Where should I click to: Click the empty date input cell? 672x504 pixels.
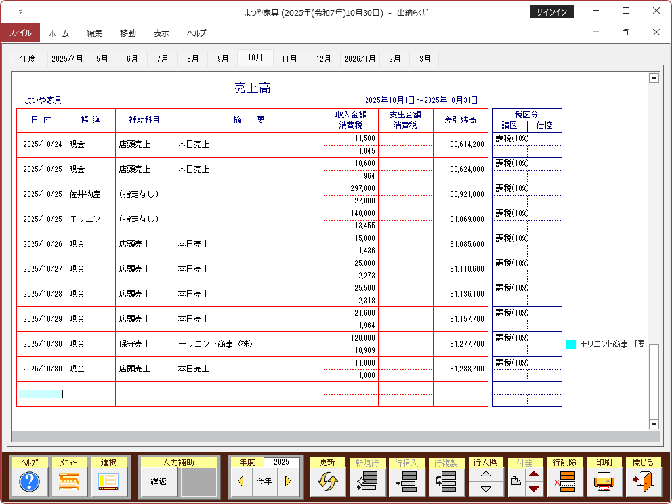[x=41, y=394]
